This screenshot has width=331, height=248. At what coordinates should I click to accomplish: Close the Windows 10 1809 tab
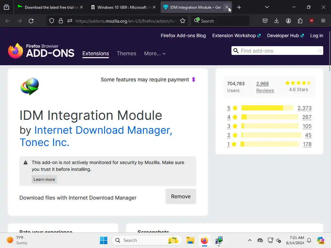pos(154,7)
